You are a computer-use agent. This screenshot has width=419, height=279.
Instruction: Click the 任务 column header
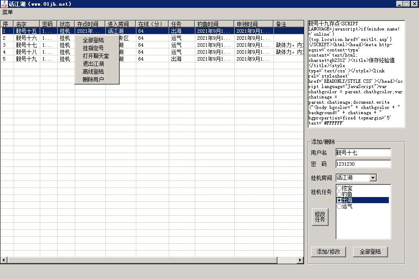click(182, 24)
